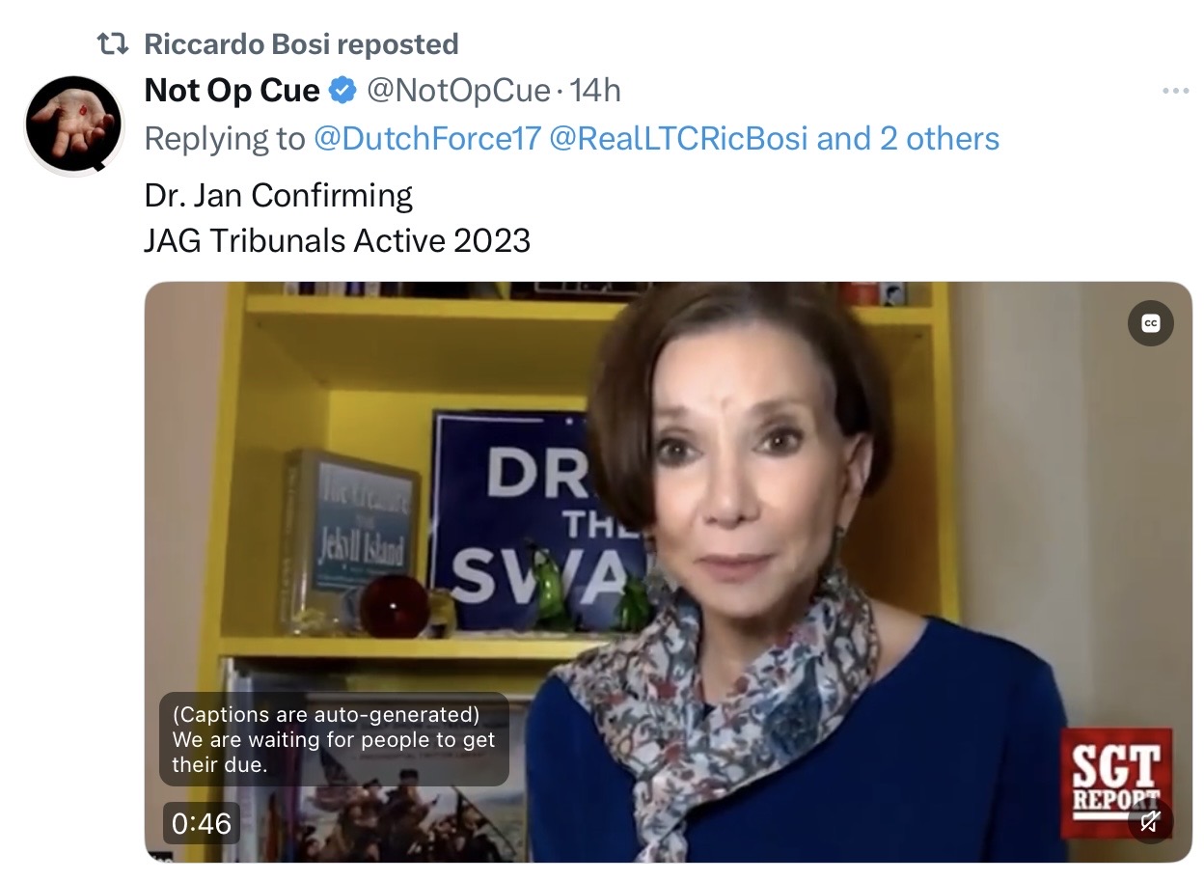1204x881 pixels.
Task: Unmute the video with the speaker icon
Action: [1150, 821]
